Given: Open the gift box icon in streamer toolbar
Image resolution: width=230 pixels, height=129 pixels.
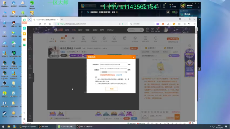Looking at the screenshot, I should click(x=125, y=38).
